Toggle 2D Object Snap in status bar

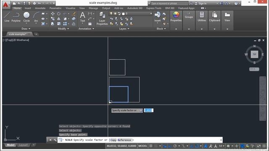[x=197, y=146]
